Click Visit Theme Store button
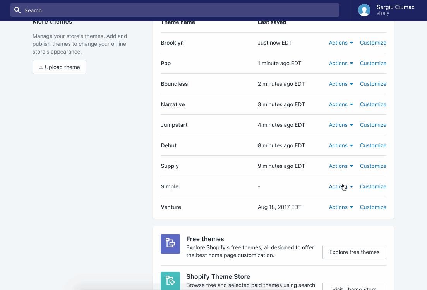The image size is (427, 290). coord(354,287)
